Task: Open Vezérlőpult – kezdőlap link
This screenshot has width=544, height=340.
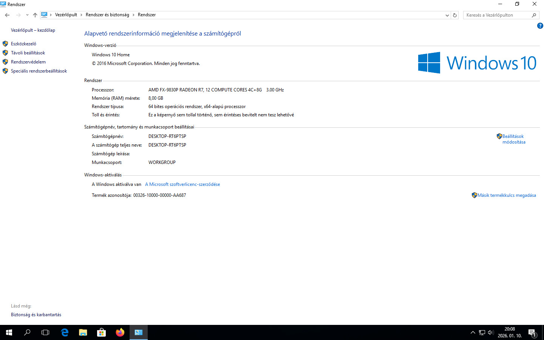Action: tap(33, 30)
